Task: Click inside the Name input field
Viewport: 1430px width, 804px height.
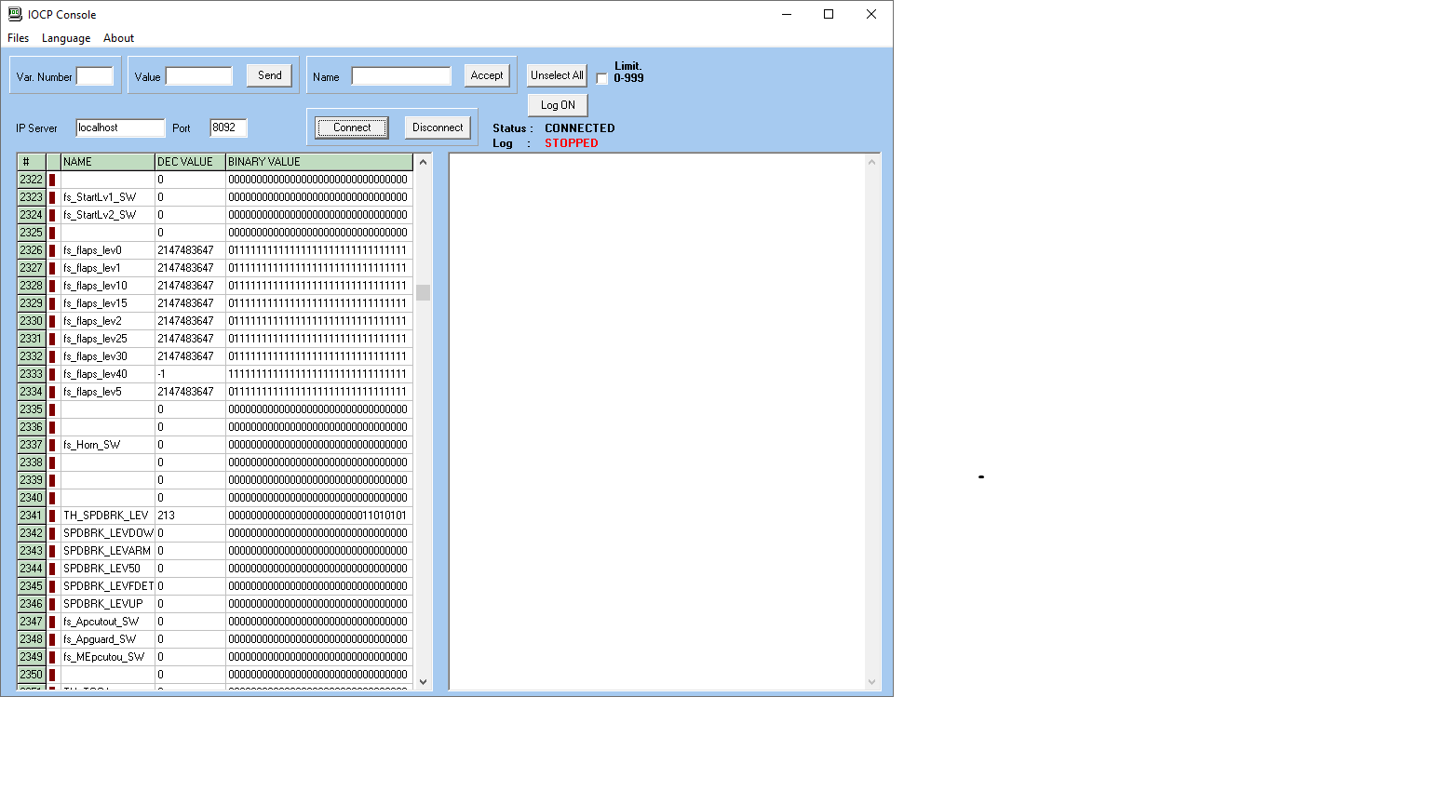Action: (x=401, y=75)
